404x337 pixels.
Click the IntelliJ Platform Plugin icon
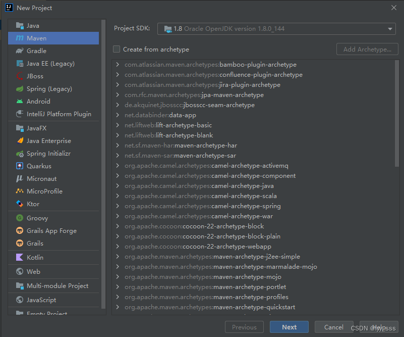point(20,114)
